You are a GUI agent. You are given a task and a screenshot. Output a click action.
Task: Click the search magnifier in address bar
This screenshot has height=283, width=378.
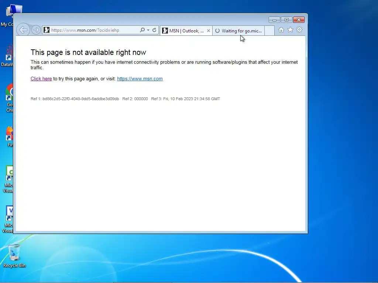[x=142, y=30]
